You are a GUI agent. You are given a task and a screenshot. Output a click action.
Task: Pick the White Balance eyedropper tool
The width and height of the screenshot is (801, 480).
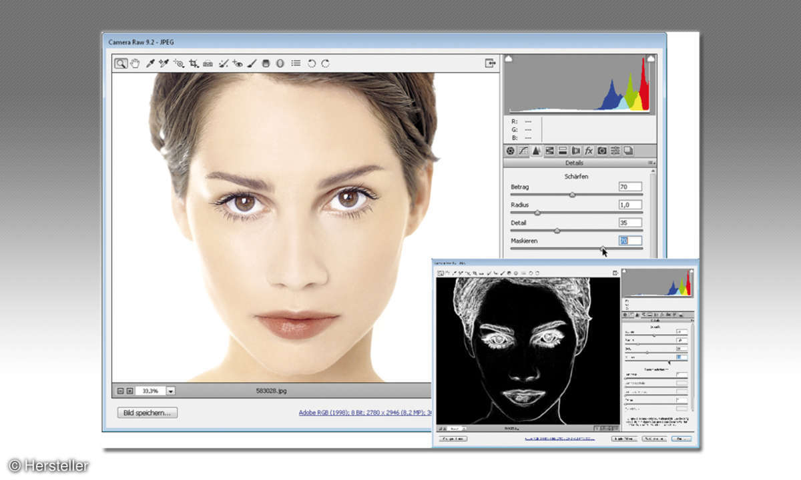(x=150, y=63)
